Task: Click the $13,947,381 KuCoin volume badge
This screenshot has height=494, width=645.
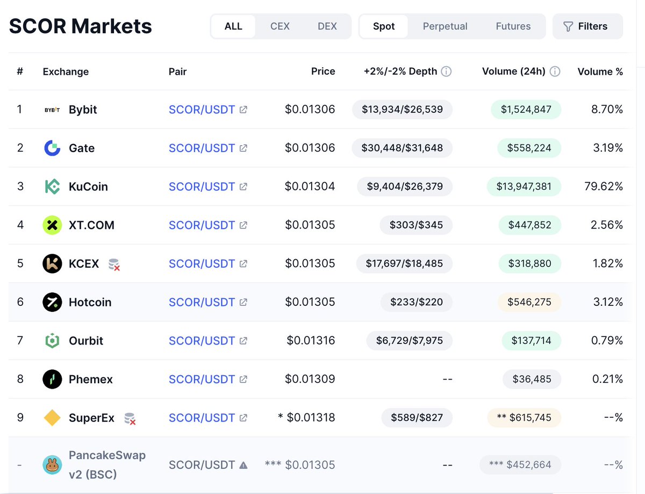Action: click(x=524, y=187)
